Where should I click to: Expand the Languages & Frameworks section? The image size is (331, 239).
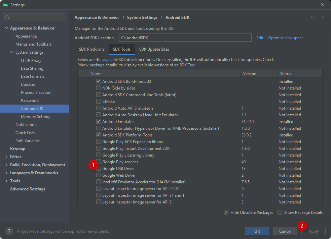(x=6, y=173)
